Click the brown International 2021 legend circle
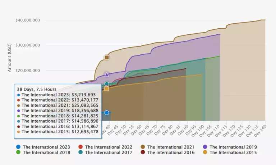This screenshot has height=165, width=276. 143,147
